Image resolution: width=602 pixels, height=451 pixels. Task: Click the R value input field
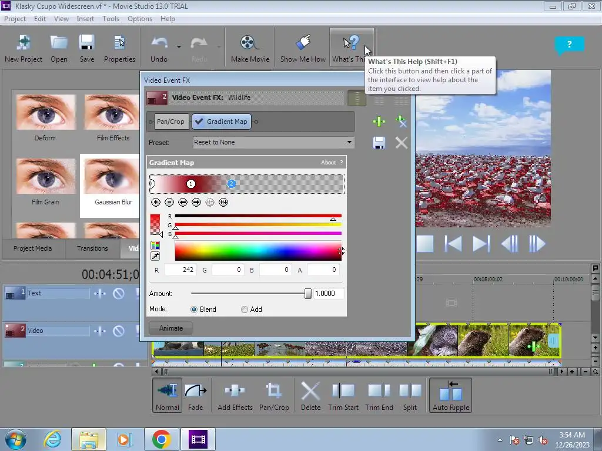click(x=180, y=270)
